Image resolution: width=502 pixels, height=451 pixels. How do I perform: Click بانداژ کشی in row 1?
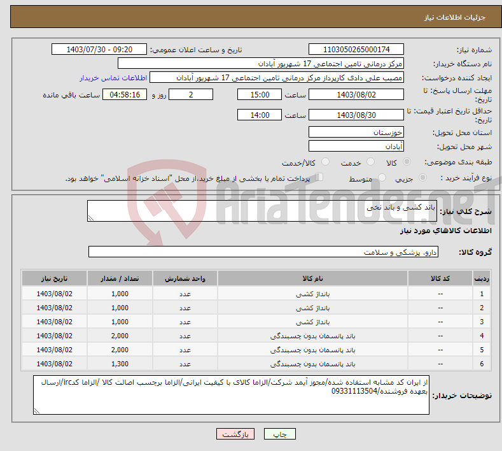pyautogui.click(x=313, y=294)
